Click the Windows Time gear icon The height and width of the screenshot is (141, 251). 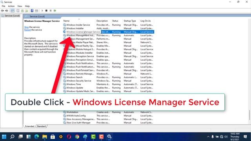(64, 84)
